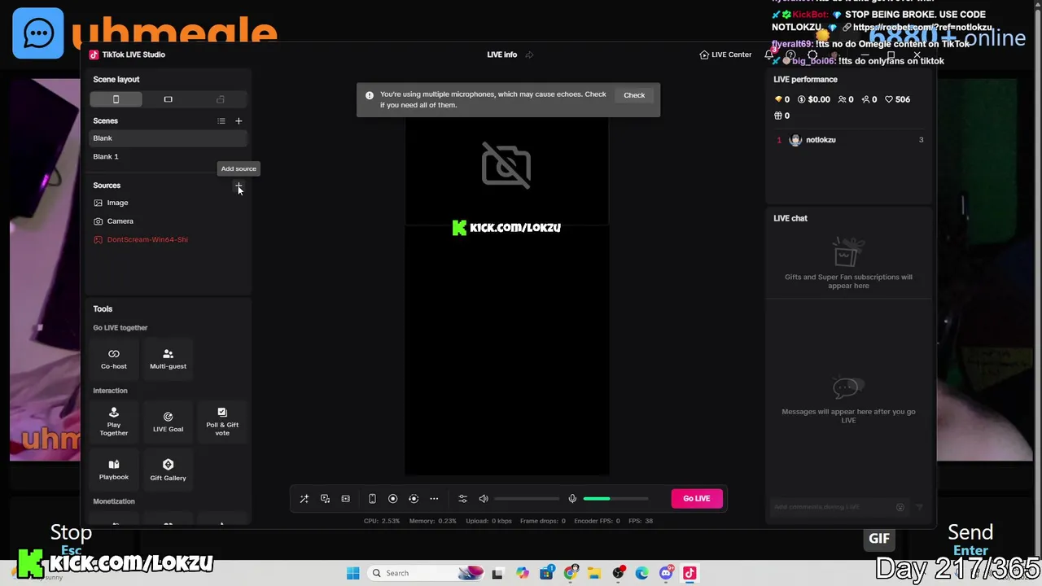Adjust the desktop audio volume slider
This screenshot has height=586, width=1042.
(527, 499)
